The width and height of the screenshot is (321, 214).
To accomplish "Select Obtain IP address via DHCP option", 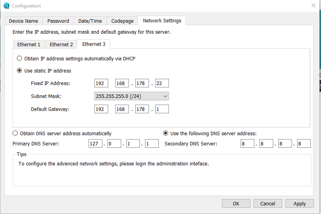I will [x=20, y=58].
